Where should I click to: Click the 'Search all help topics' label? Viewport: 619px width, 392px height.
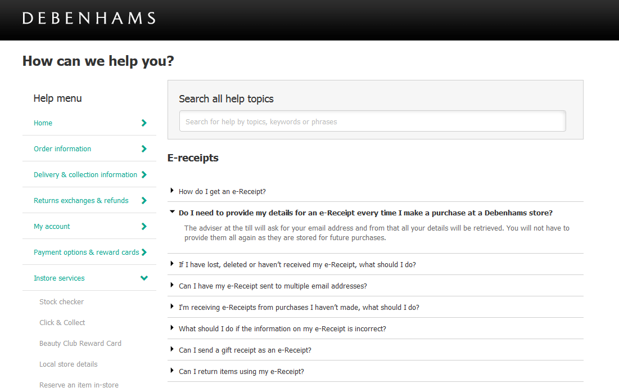pos(226,98)
